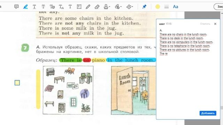
Task: Open the attach file dropdown arrow
Action: 121,7
